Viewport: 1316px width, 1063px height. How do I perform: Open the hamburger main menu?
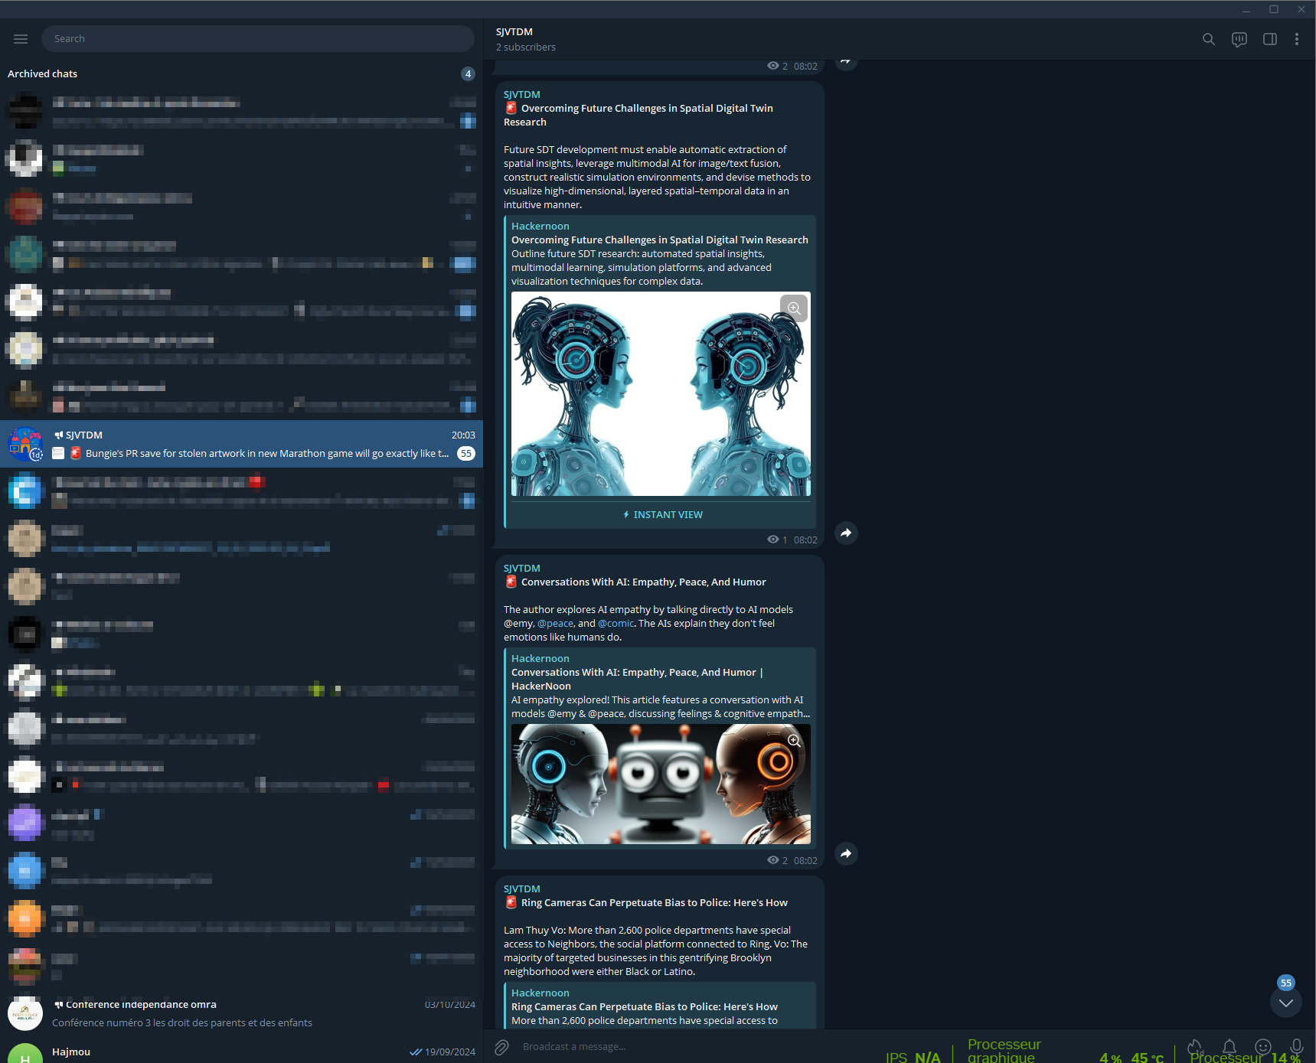point(21,39)
